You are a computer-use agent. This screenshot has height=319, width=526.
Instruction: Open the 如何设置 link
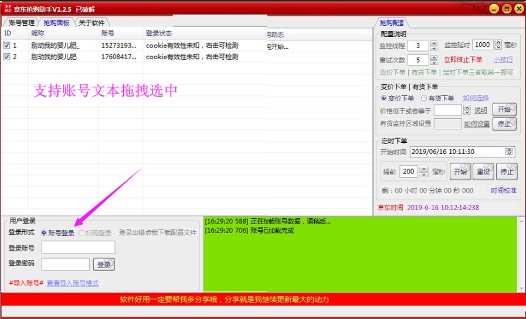click(x=477, y=124)
